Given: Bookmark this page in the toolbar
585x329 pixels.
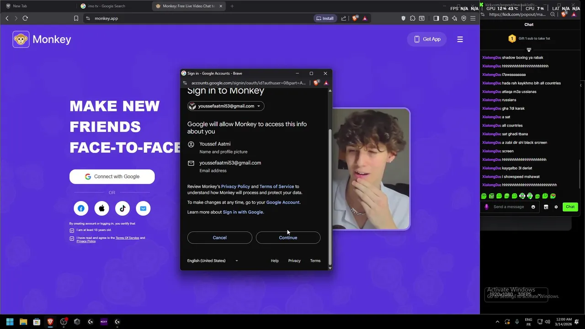Looking at the screenshot, I should coord(76,18).
